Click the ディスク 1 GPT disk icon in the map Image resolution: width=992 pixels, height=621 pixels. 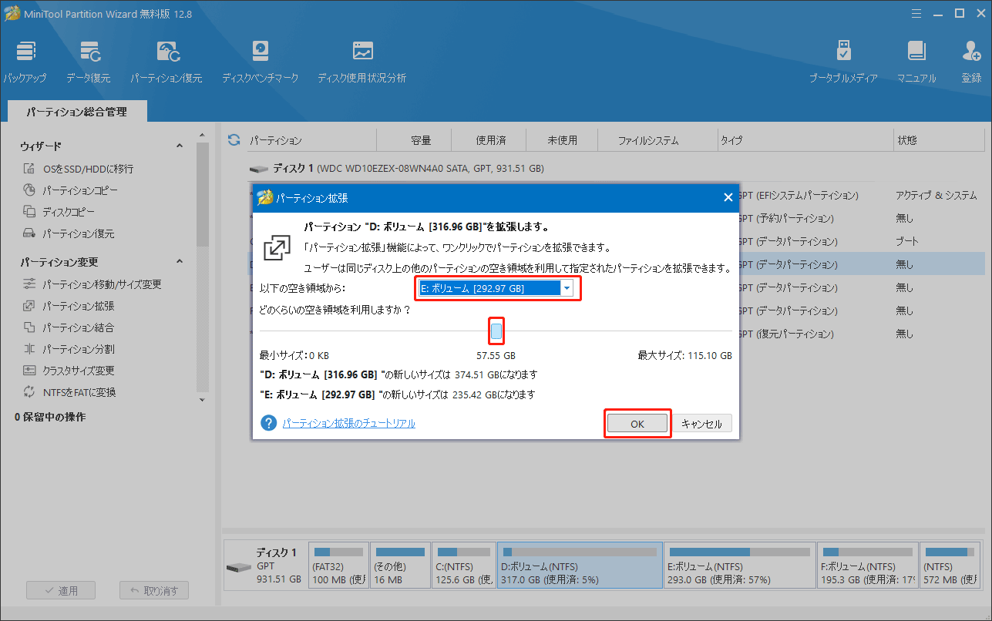click(238, 568)
